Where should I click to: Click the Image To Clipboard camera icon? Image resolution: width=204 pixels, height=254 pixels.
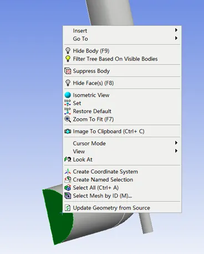[68, 131]
